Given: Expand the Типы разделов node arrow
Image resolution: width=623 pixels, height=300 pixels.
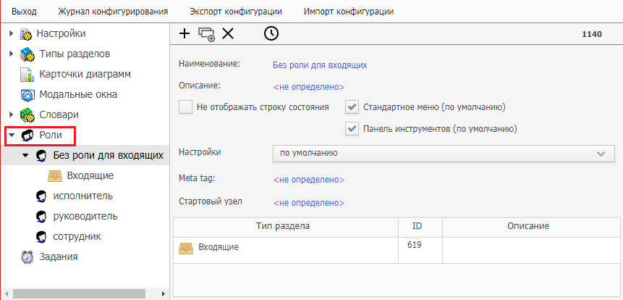Looking at the screenshot, I should coord(11,54).
